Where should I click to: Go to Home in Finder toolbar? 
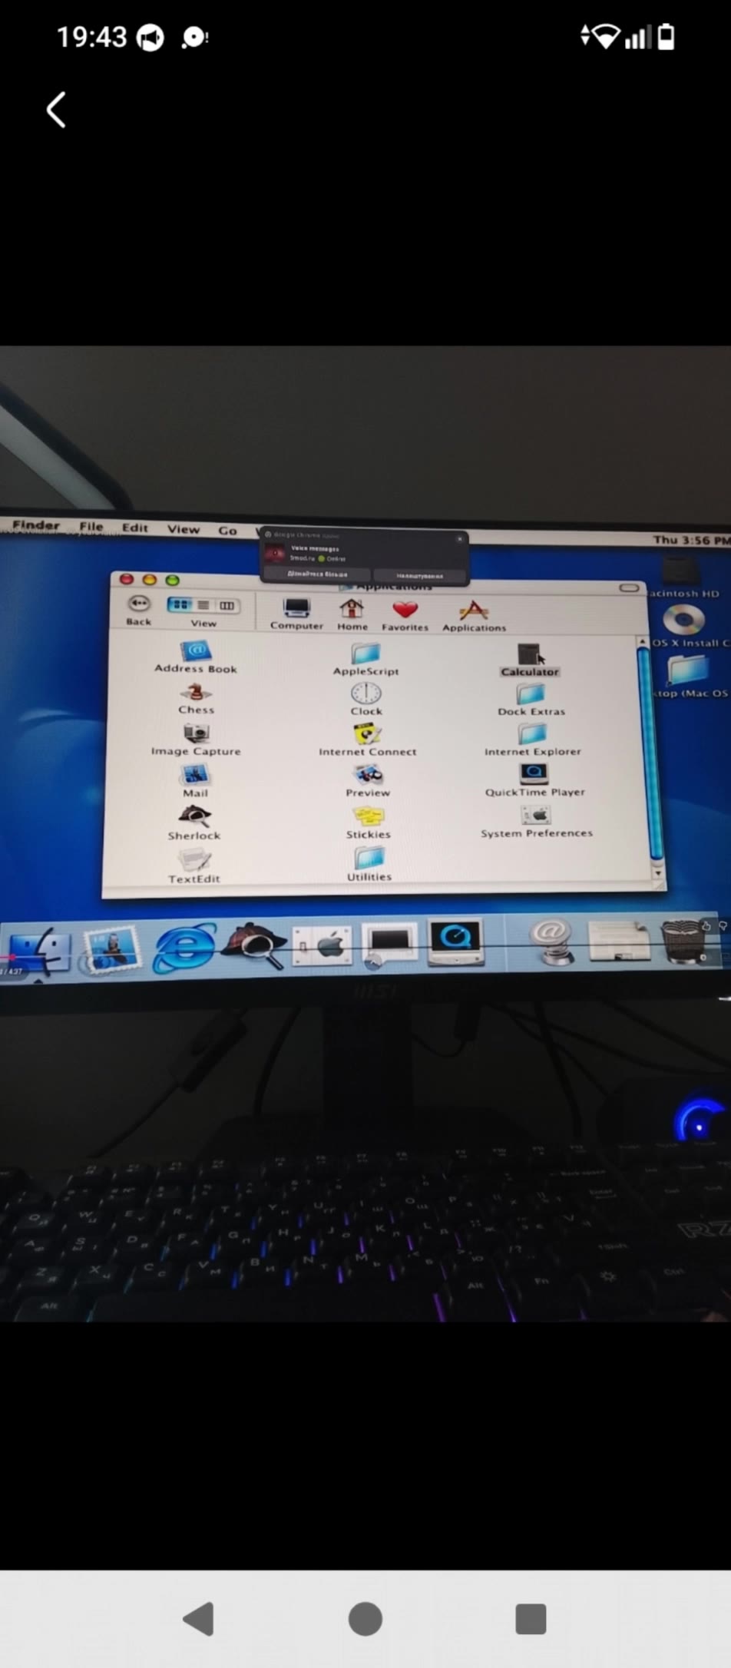352,614
